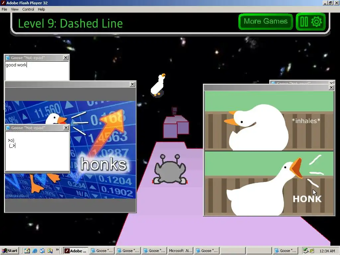Close the "good work" Not-epad window
The width and height of the screenshot is (340, 255).
[x=66, y=58]
